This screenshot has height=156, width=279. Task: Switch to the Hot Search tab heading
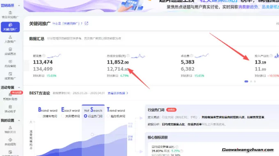[93, 110]
